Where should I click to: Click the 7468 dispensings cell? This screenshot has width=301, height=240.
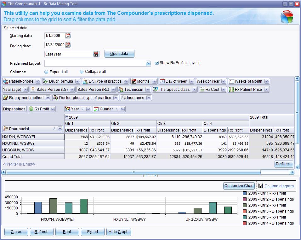[77, 137]
